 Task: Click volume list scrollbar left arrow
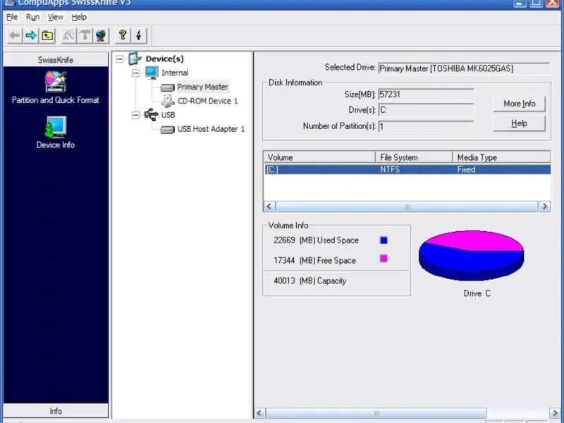point(269,207)
